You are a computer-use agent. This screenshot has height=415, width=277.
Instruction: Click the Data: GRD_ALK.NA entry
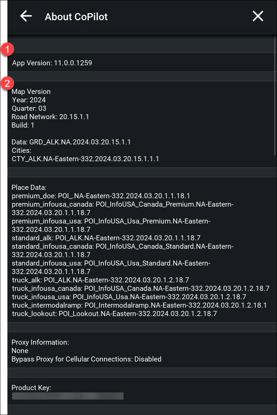(71, 142)
